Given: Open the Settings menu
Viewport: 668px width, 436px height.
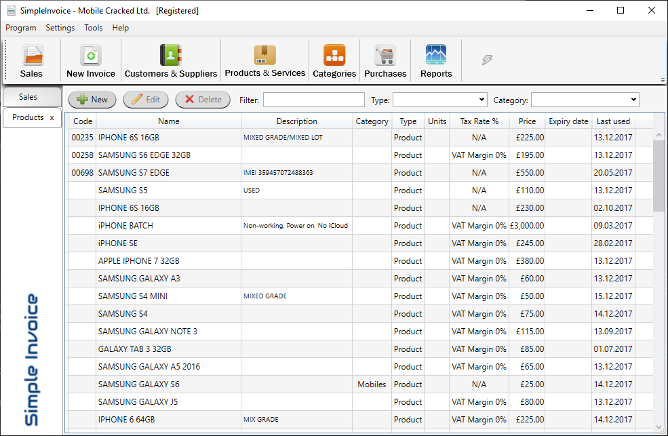Looking at the screenshot, I should click(x=60, y=28).
